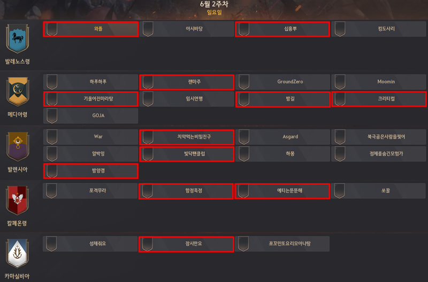Select the Moomin guild entry
The width and height of the screenshot is (428, 282).
[x=379, y=82]
